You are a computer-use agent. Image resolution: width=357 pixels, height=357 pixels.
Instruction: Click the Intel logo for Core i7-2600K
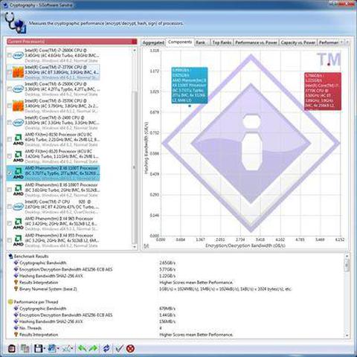(18, 55)
